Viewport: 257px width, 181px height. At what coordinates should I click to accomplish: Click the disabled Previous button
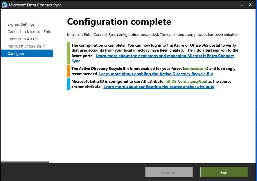[x=169, y=172]
